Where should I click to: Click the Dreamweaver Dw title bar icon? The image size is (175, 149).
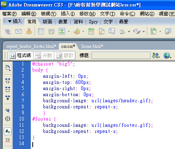(3, 4)
